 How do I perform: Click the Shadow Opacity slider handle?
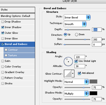tap(84, 99)
